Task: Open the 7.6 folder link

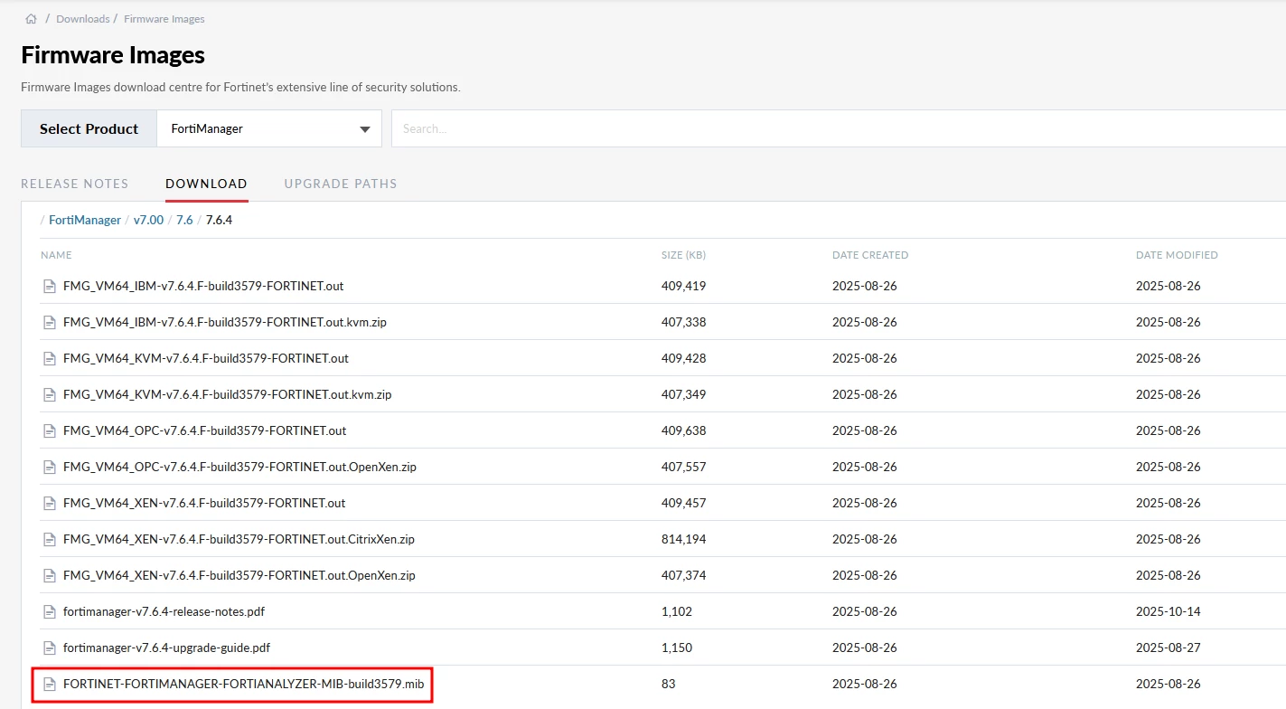Action: click(184, 220)
